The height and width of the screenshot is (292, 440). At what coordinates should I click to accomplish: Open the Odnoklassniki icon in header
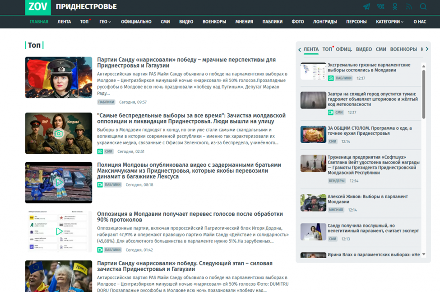(x=395, y=7)
